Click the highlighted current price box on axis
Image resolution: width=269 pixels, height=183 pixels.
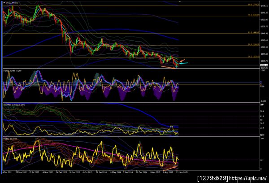pyautogui.click(x=264, y=65)
